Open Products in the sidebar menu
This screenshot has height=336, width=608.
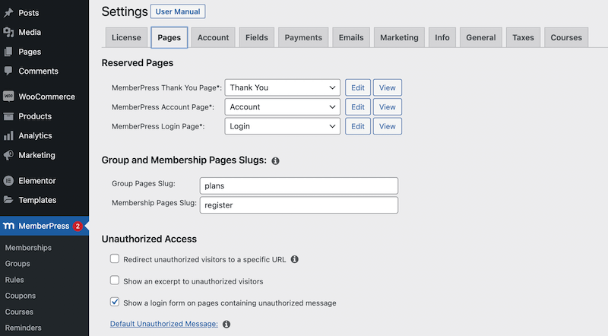coord(35,116)
